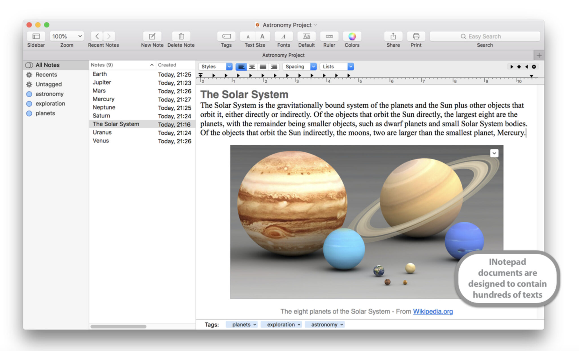This screenshot has height=351, width=579.
Task: Apply center text alignment
Action: click(x=252, y=66)
